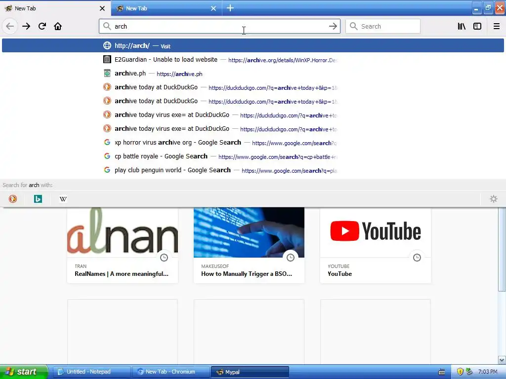Viewport: 506px width, 379px height.
Task: Select E2Guardian Unable to load website suggestion
Action: coord(253,60)
